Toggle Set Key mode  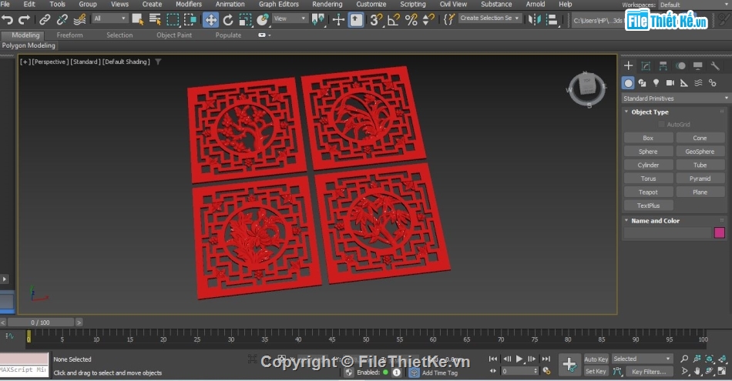point(596,372)
